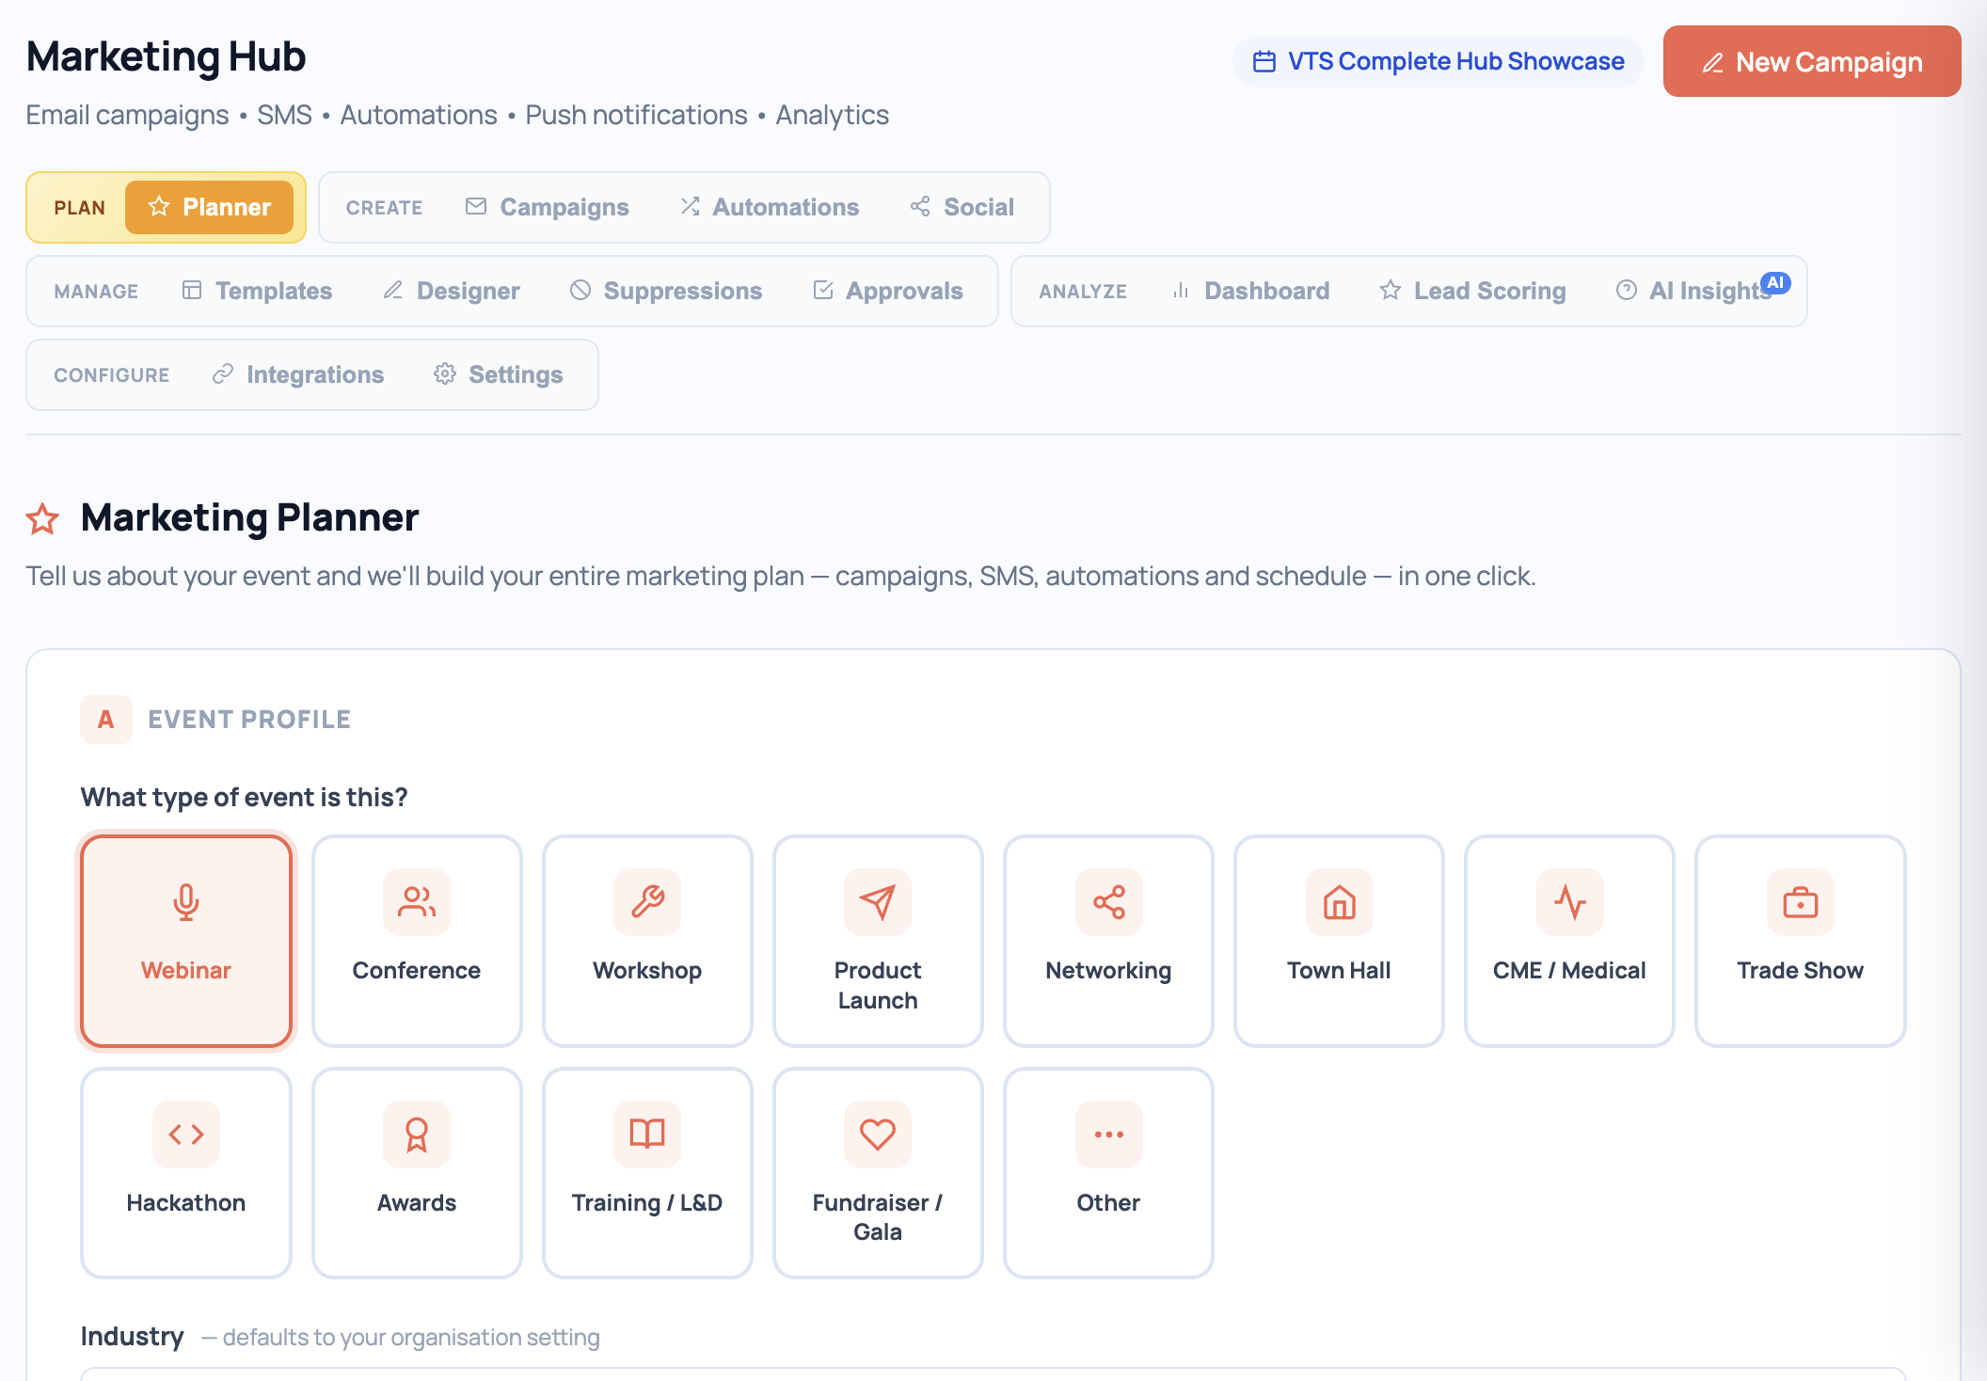Go to the Integrations tab
The width and height of the screenshot is (1987, 1381).
tap(298, 374)
